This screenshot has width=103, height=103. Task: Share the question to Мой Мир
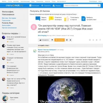90,40
